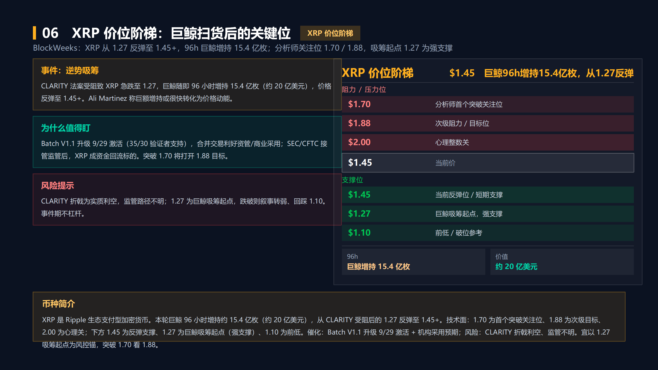Click the orange $1.45 price in panel header
This screenshot has width=658, height=370.
pyautogui.click(x=462, y=73)
